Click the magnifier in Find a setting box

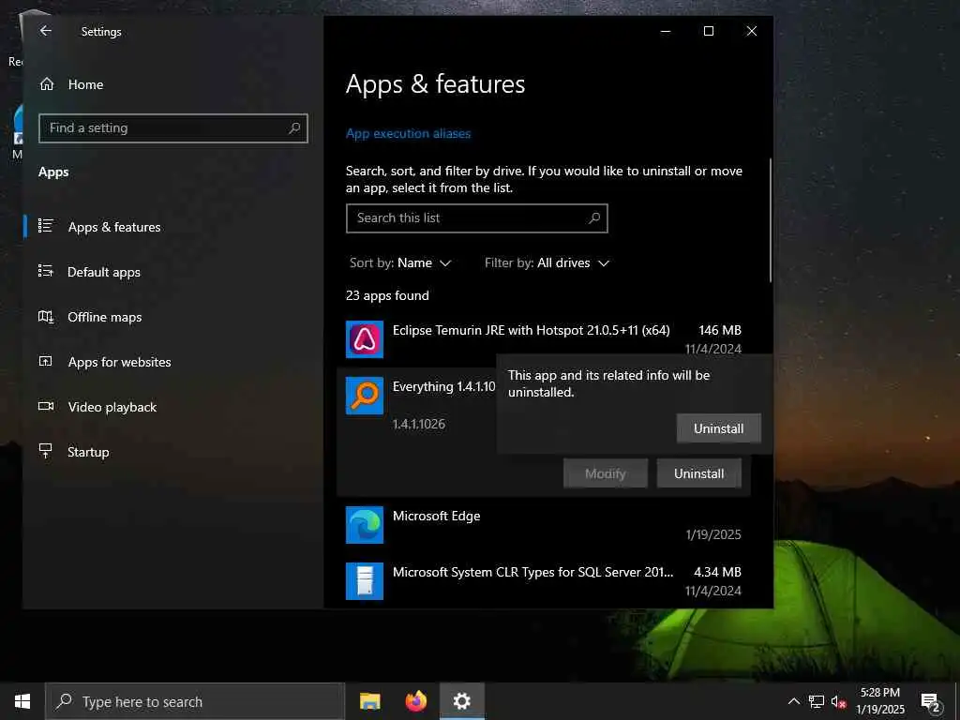pyautogui.click(x=294, y=127)
